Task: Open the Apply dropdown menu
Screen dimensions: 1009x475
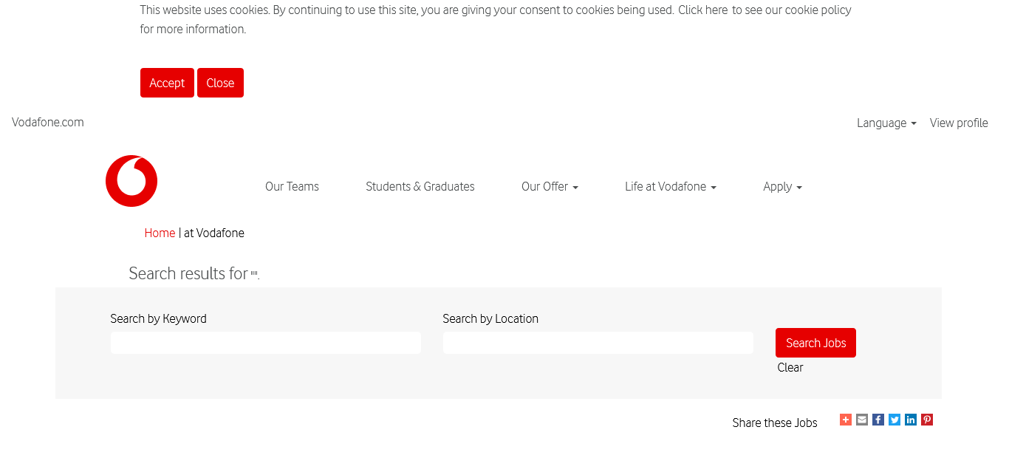Action: (x=782, y=187)
